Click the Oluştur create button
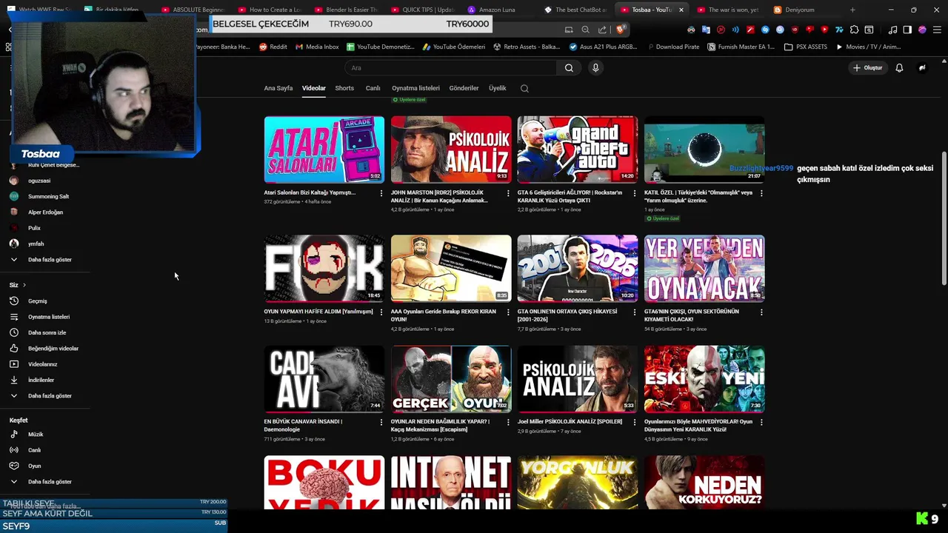This screenshot has width=948, height=533. pos(868,67)
